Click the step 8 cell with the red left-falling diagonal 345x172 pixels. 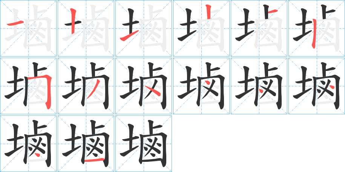86,86
